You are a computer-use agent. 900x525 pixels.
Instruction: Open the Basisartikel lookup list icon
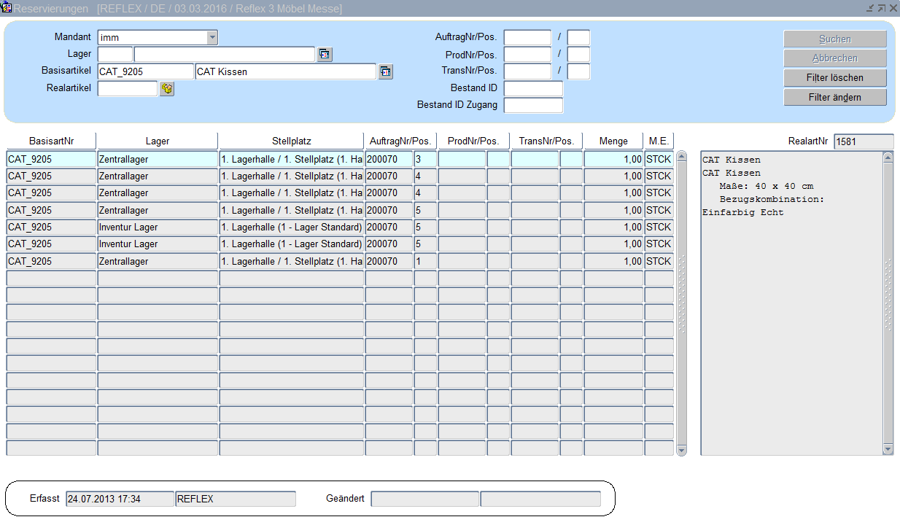pos(386,71)
